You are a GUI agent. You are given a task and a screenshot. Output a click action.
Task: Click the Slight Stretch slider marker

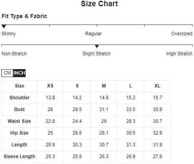[x=97, y=46]
